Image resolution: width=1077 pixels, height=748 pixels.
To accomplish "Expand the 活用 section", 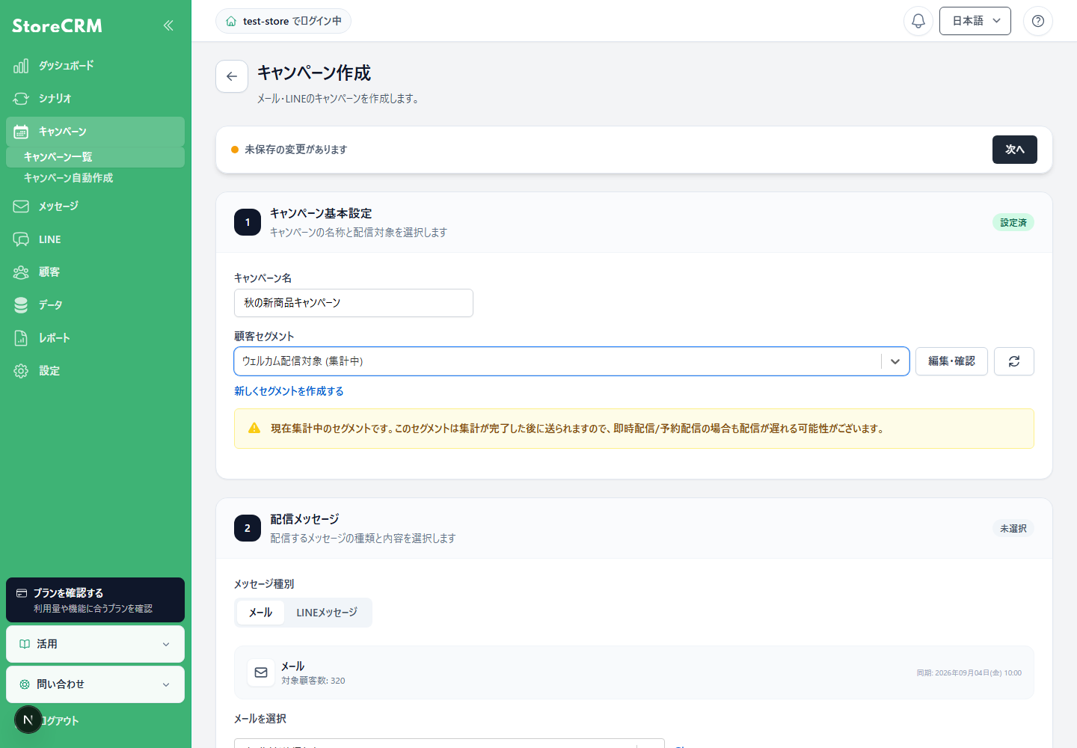I will click(95, 644).
